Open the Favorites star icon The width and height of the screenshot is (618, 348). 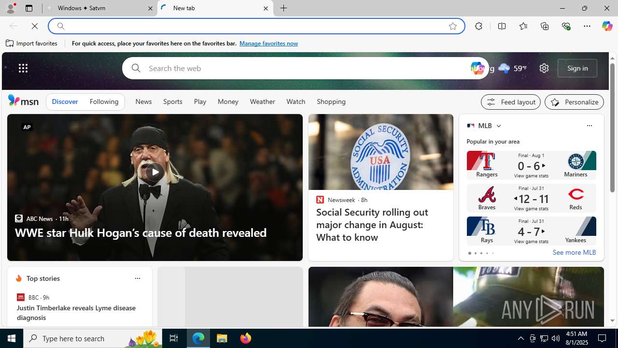pyautogui.click(x=523, y=26)
